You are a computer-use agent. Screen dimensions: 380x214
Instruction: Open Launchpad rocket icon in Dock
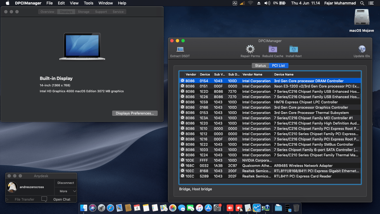click(x=102, y=208)
